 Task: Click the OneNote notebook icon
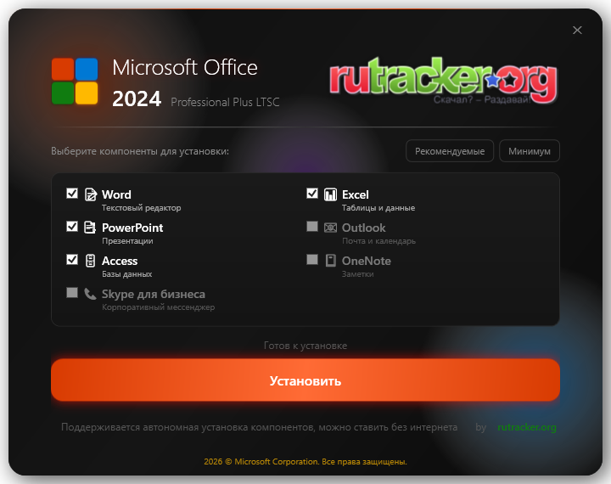330,261
